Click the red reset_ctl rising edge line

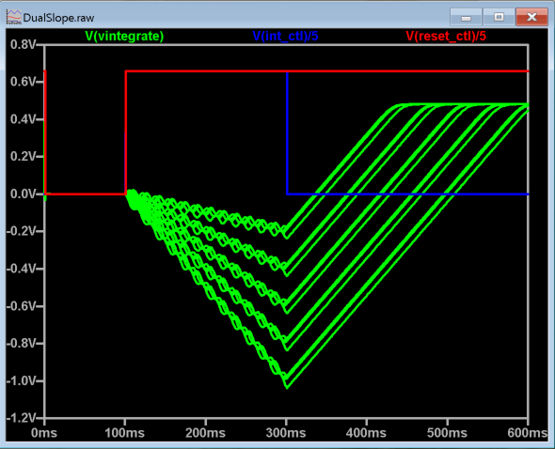tap(126, 132)
